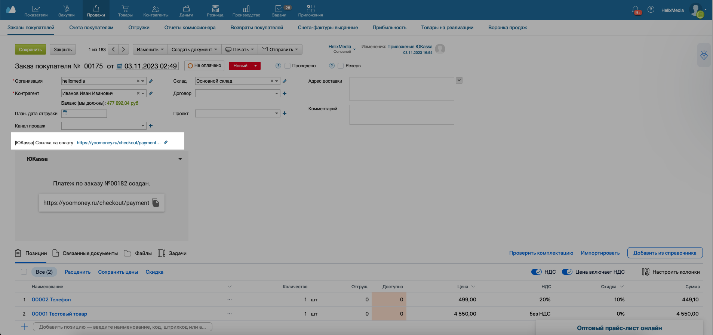Copy the yoomoney payment link

pos(156,203)
